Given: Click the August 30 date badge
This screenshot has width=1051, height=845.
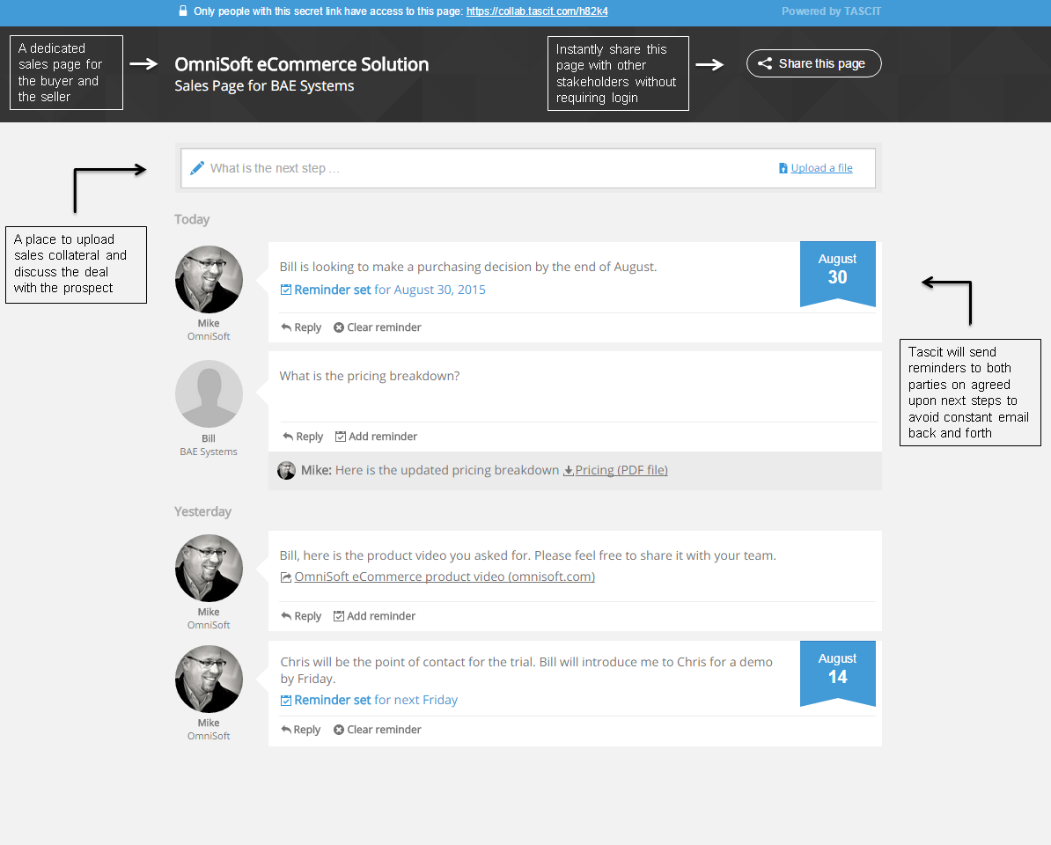Looking at the screenshot, I should (838, 274).
